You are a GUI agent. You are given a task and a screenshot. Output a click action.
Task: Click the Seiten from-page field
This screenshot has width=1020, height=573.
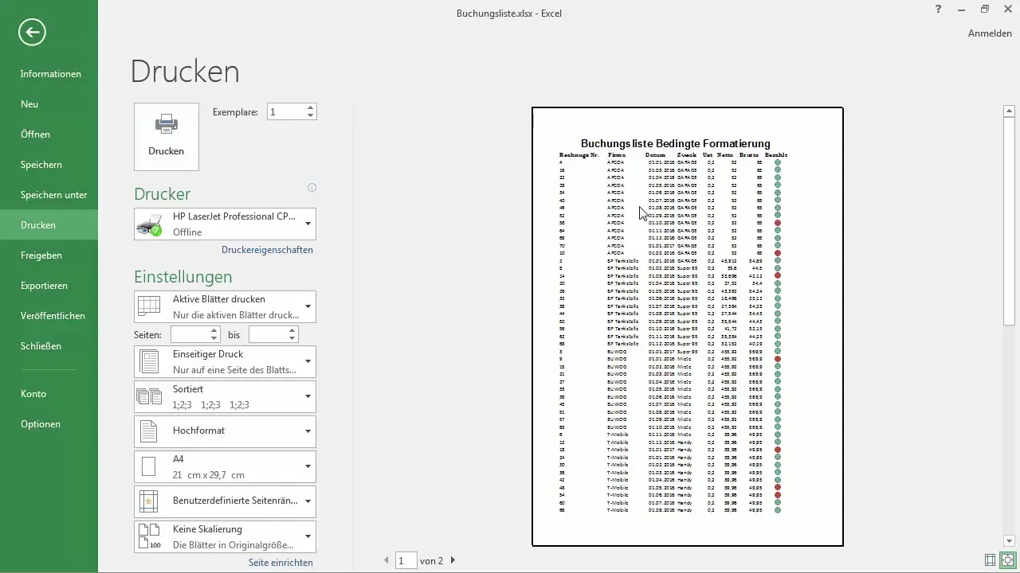[x=190, y=335]
